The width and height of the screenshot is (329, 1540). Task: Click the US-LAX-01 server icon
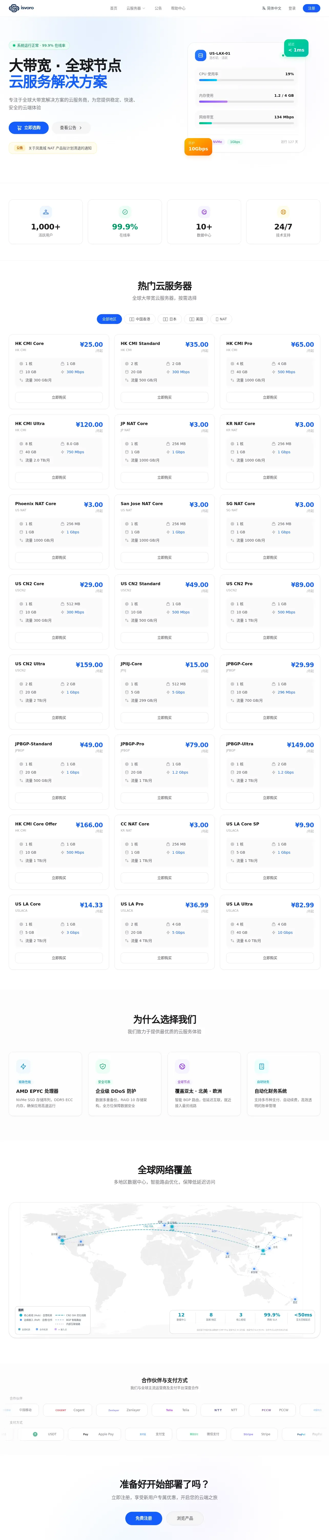point(201,55)
